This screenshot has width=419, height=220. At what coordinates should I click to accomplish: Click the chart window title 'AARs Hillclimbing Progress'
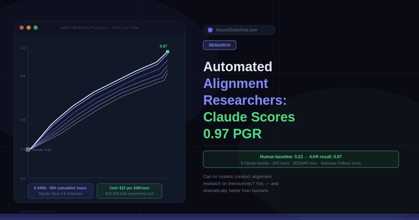100,28
